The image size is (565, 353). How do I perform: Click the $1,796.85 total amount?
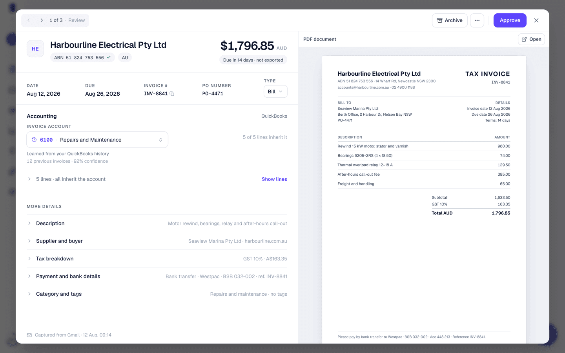pos(247,46)
